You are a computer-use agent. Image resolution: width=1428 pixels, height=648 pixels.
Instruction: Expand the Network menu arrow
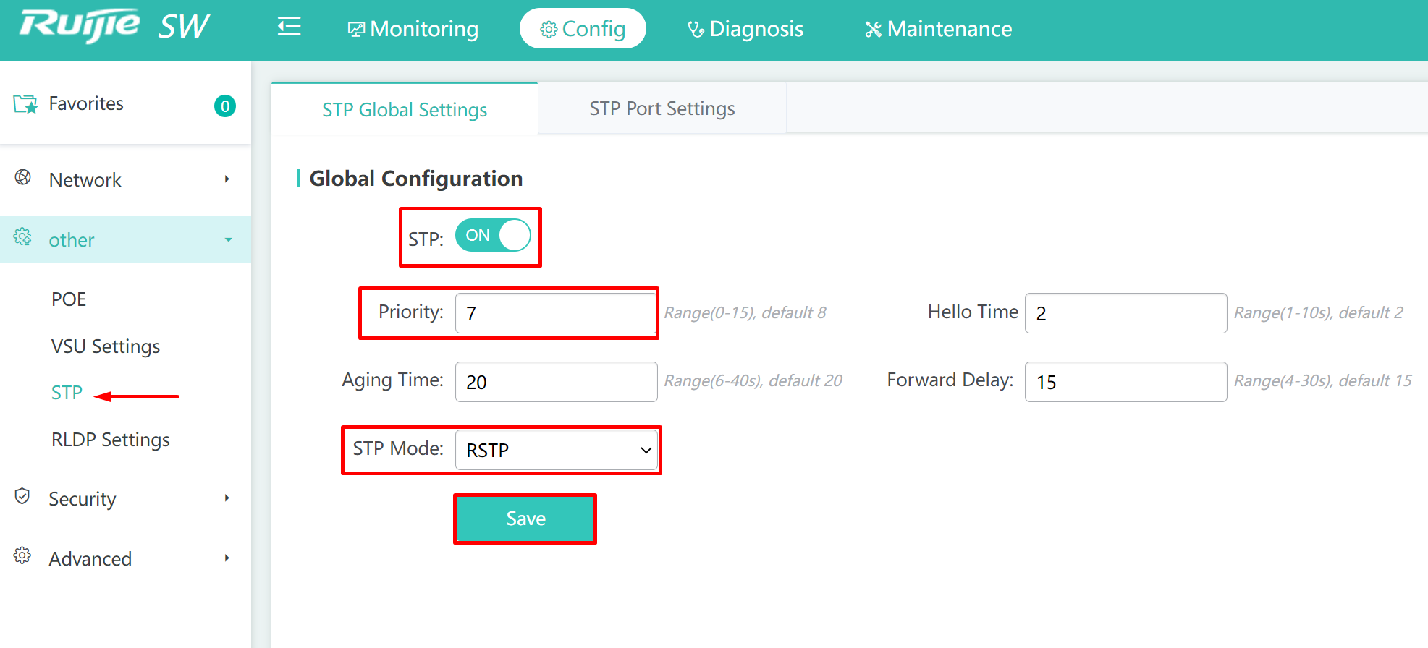tap(227, 179)
